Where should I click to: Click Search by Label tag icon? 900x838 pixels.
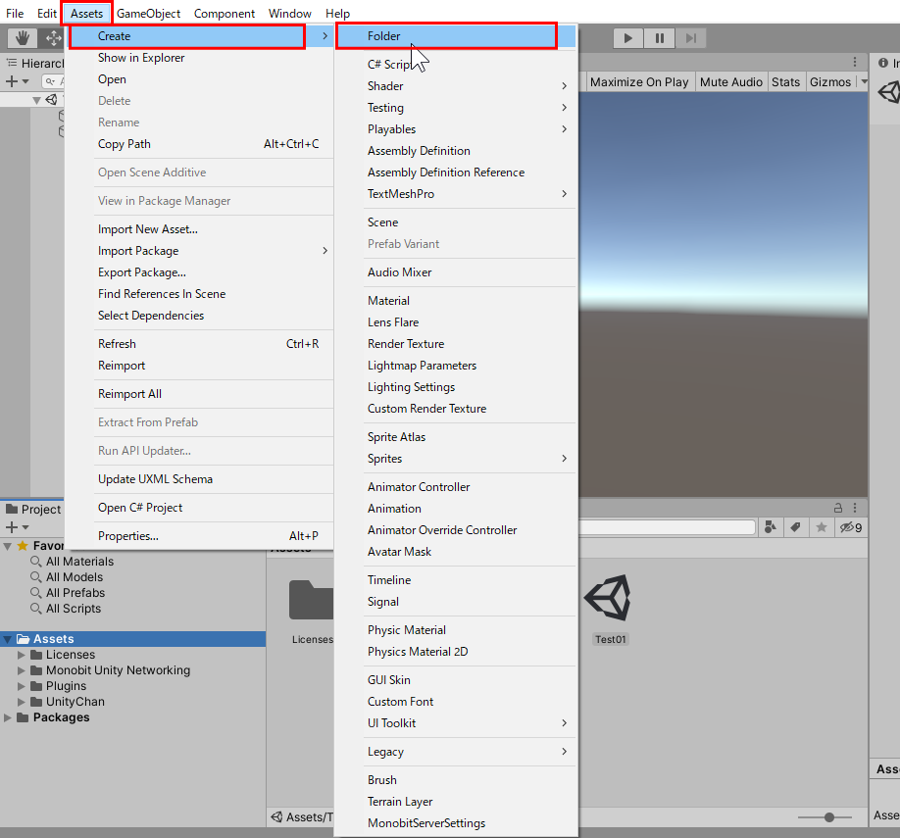795,527
